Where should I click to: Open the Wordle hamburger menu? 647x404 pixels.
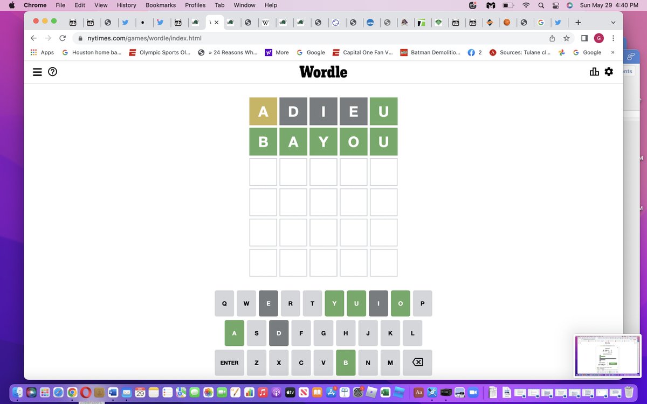(37, 72)
